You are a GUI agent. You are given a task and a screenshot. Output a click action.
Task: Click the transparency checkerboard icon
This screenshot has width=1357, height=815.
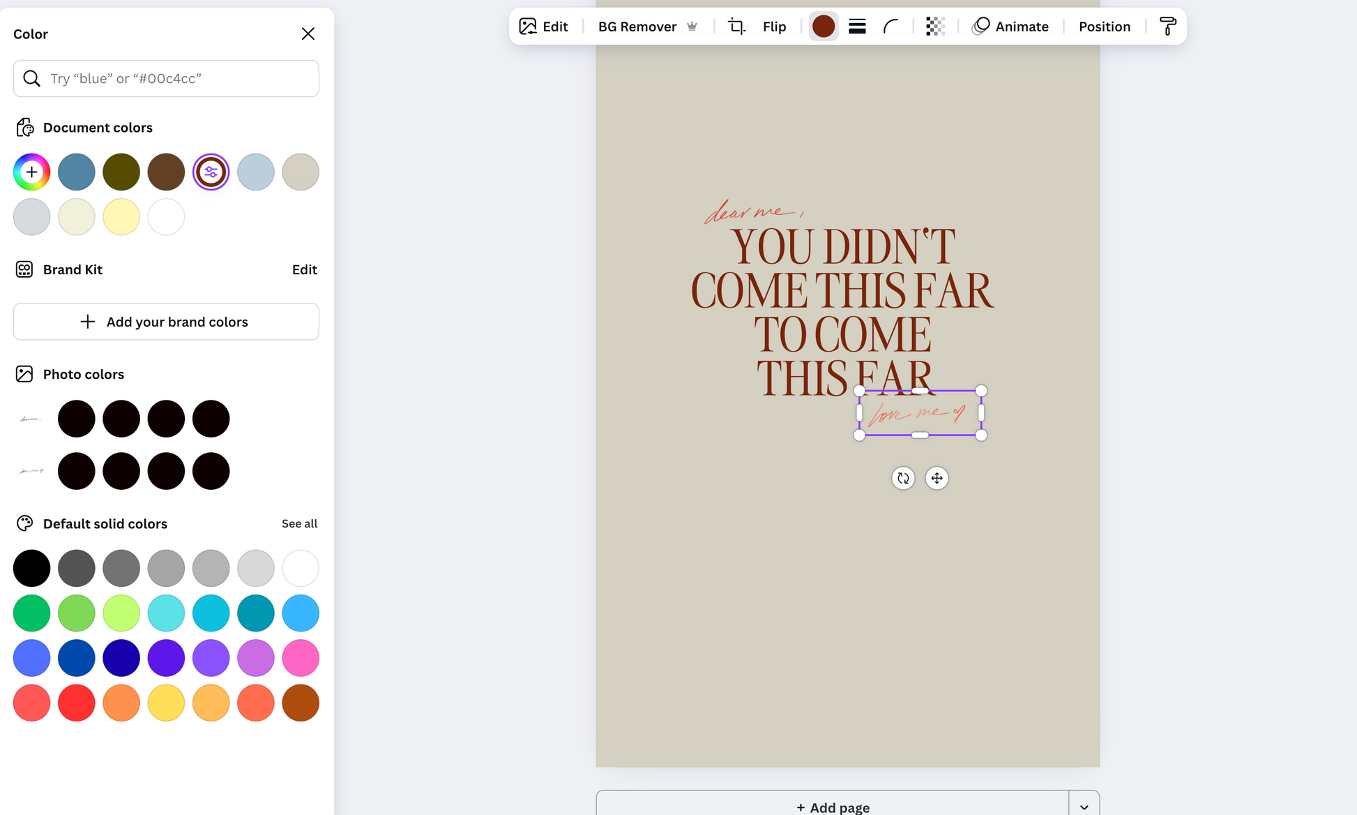click(934, 27)
